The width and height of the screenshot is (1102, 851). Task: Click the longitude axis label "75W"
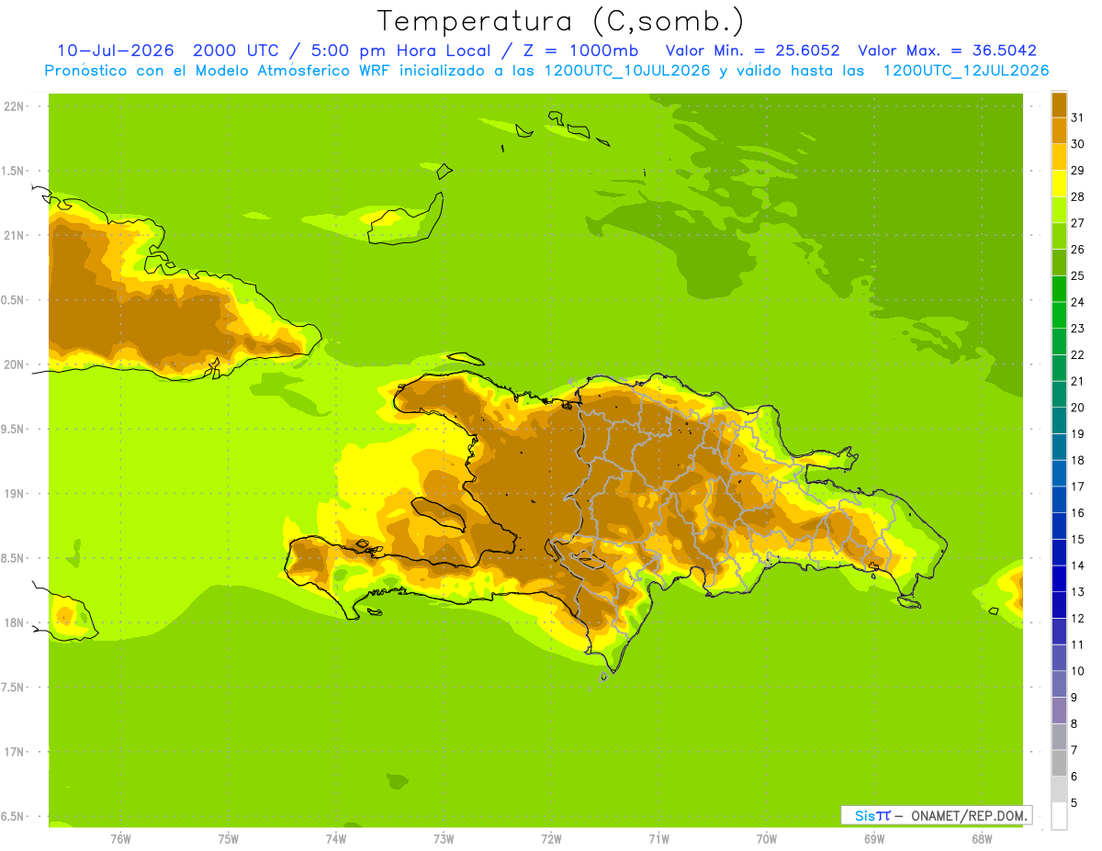[x=229, y=839]
